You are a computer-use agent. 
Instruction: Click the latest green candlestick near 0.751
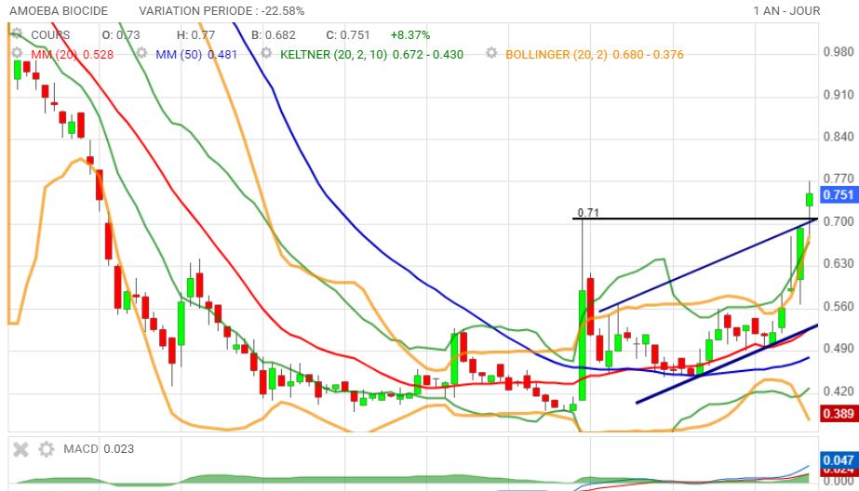click(809, 200)
